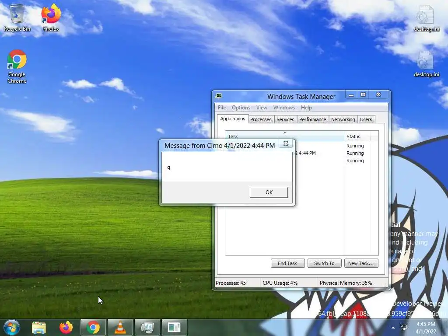The height and width of the screenshot is (336, 448).
Task: Open the File menu in Task Manager
Action: tap(222, 108)
